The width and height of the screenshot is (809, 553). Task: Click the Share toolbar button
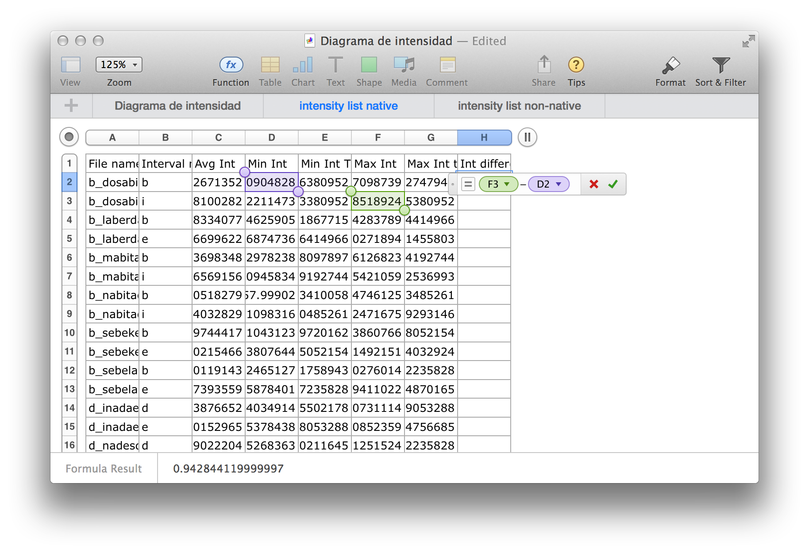tap(543, 65)
